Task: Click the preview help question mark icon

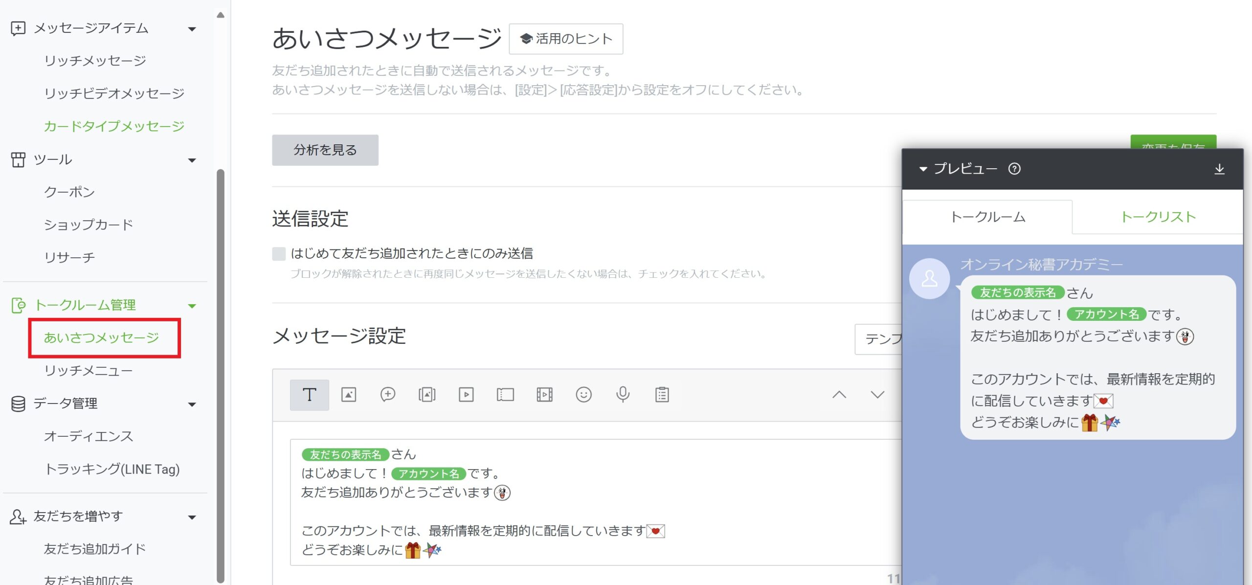Action: click(x=1014, y=169)
